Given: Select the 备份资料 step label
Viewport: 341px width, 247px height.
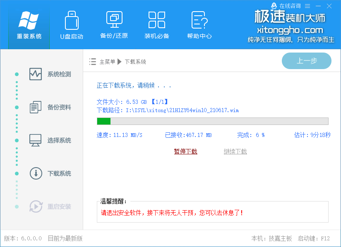Looking at the screenshot, I should [x=59, y=108].
